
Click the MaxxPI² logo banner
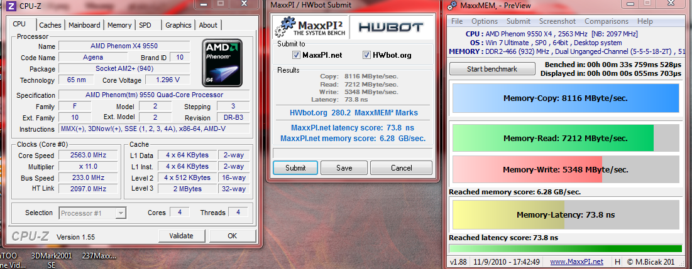coord(310,27)
